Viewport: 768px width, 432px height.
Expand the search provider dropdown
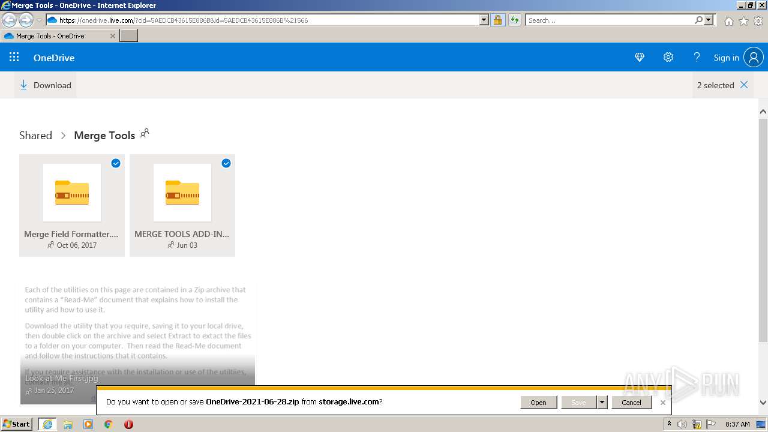click(709, 20)
